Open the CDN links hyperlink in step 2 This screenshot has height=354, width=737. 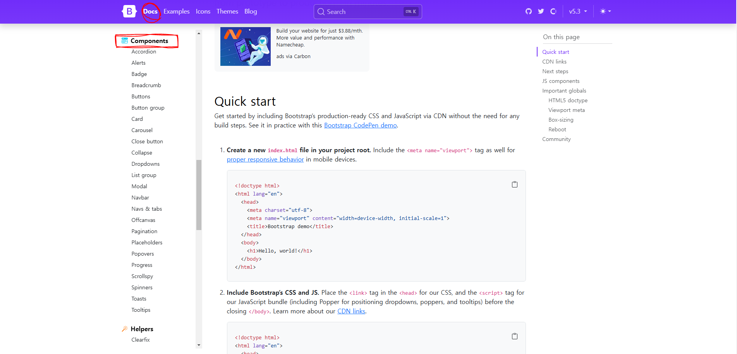coord(351,311)
